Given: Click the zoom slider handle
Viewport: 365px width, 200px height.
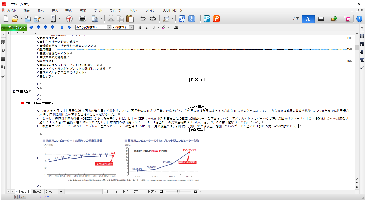Looking at the screenshot, I should tap(178, 191).
